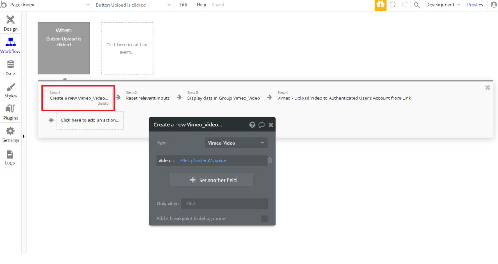Image resolution: width=498 pixels, height=264 pixels.
Task: Open the Edit menu
Action: pyautogui.click(x=183, y=5)
